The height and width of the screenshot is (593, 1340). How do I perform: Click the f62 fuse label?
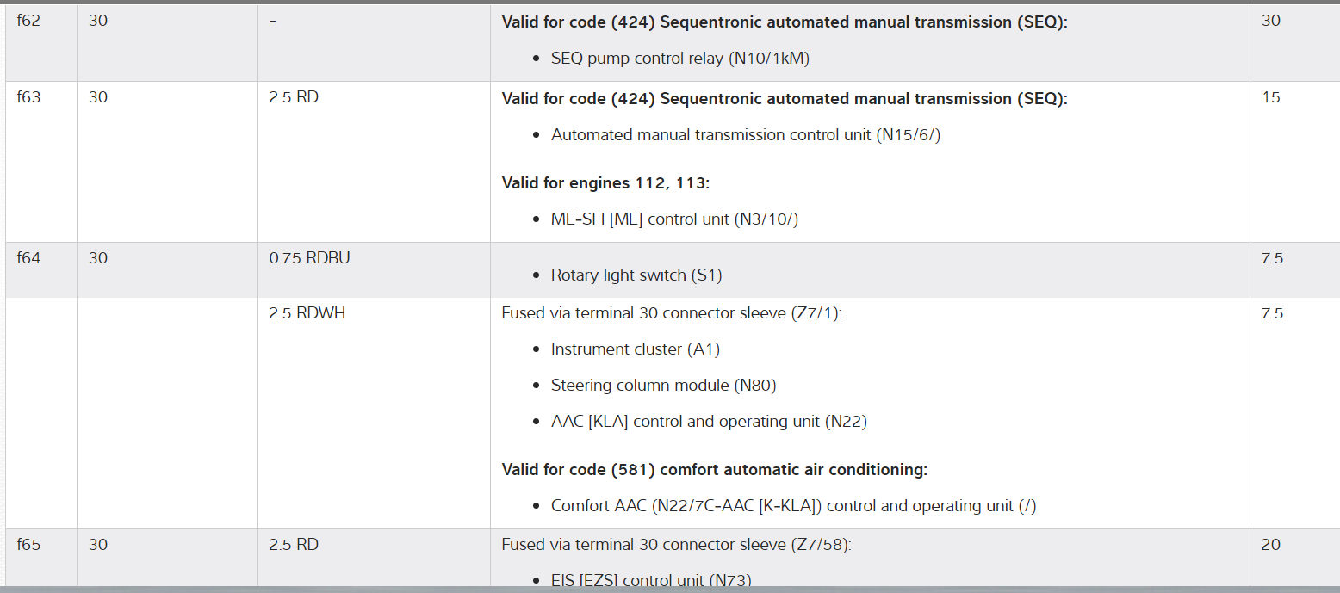pyautogui.click(x=28, y=21)
